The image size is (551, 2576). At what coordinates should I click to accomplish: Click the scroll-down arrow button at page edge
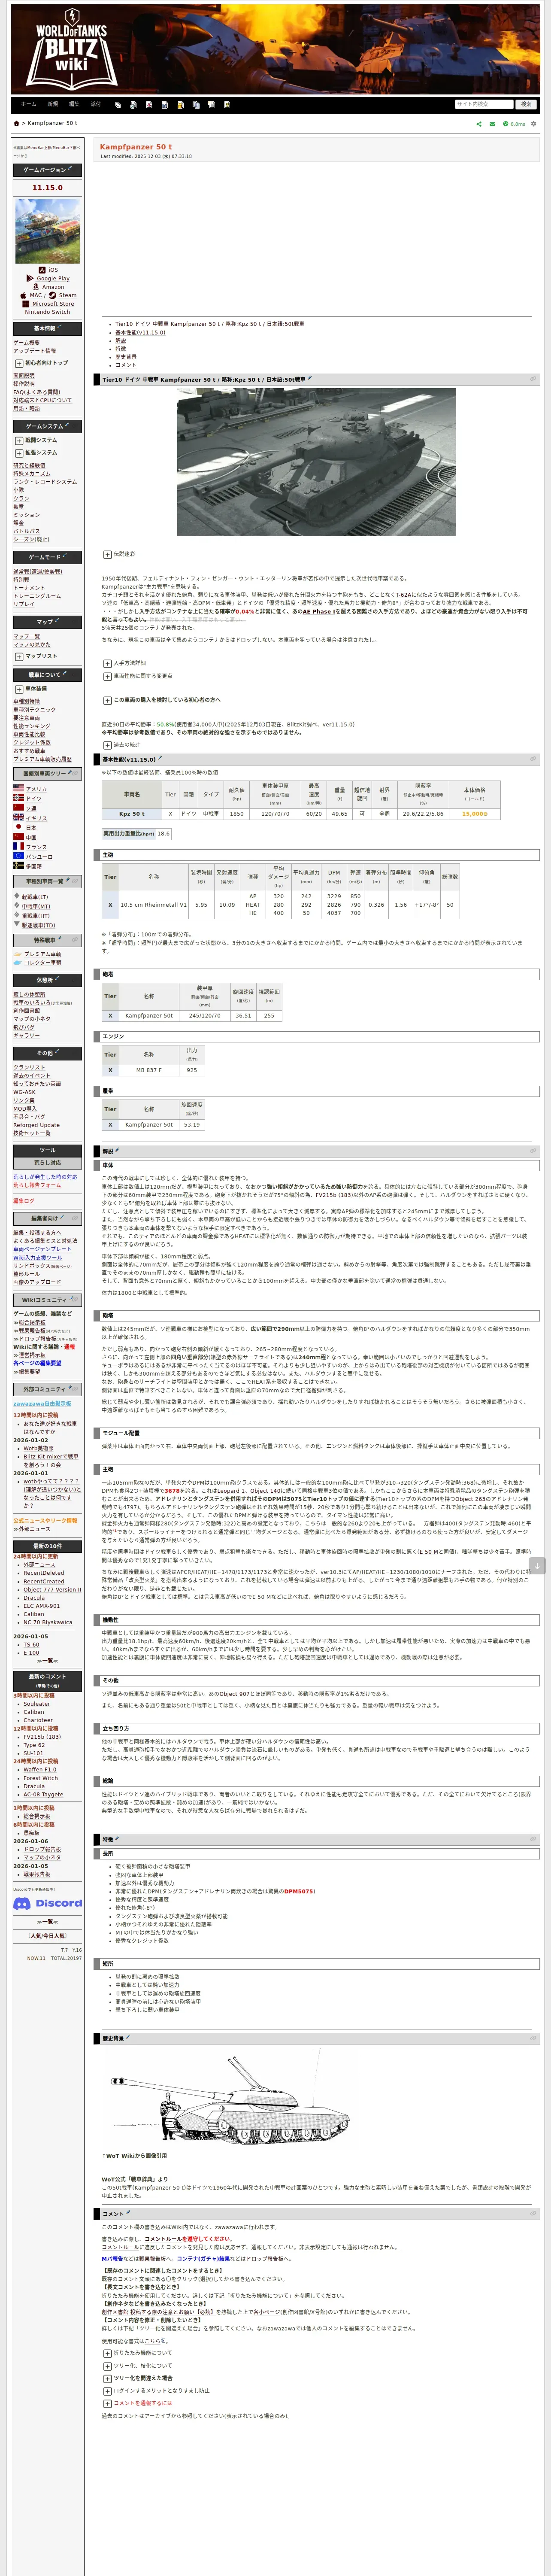point(537,1566)
